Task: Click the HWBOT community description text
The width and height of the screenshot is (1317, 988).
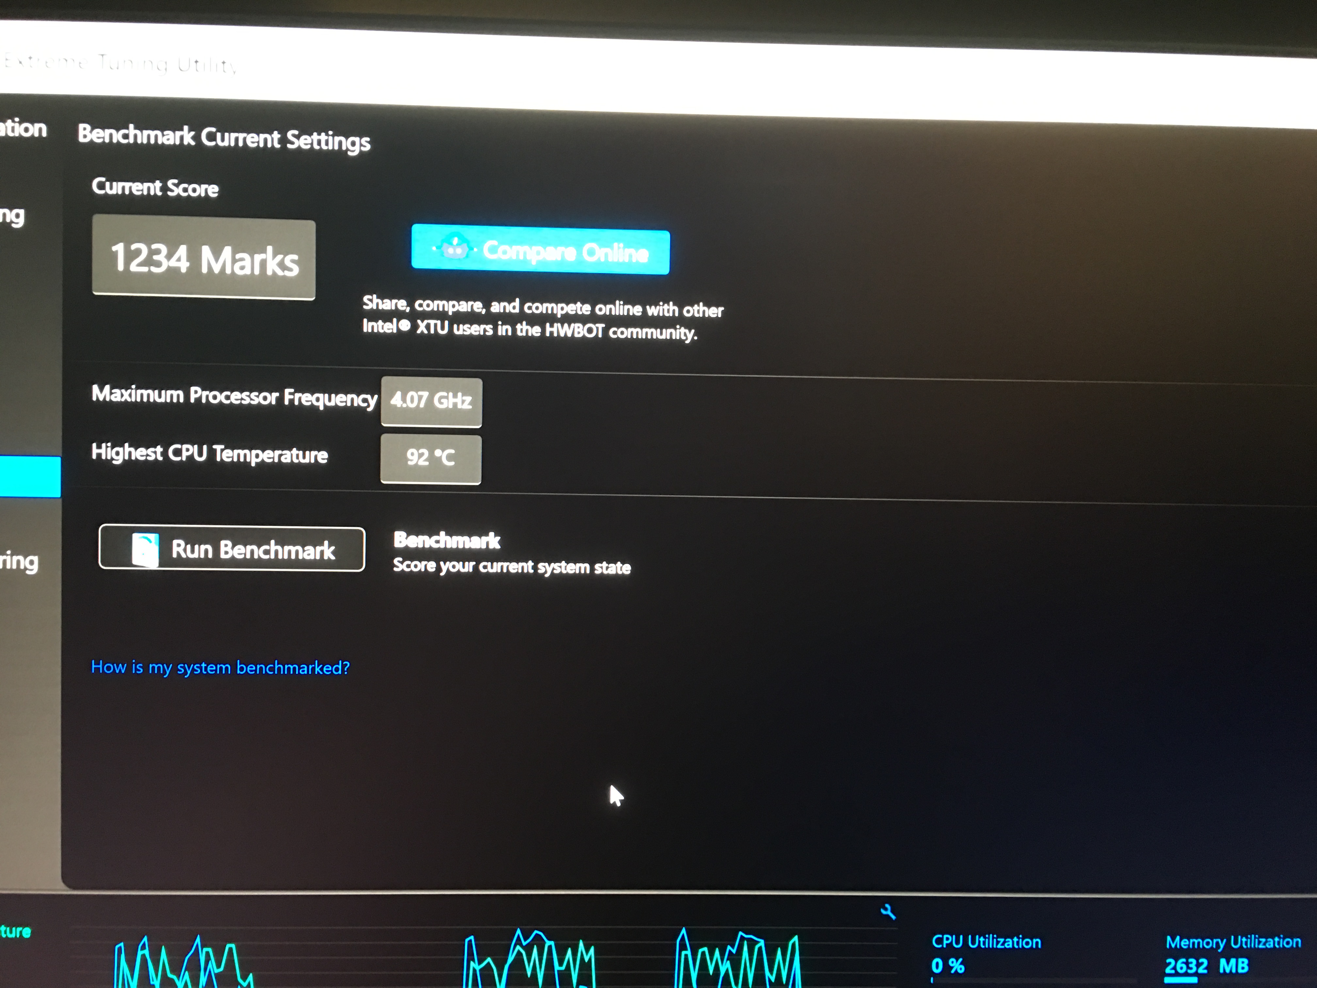Action: click(543, 318)
